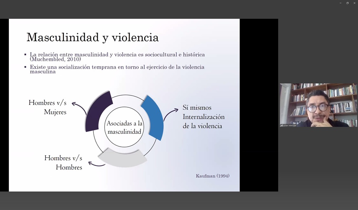Close the meeting window
The image size is (358, 210).
354,3
